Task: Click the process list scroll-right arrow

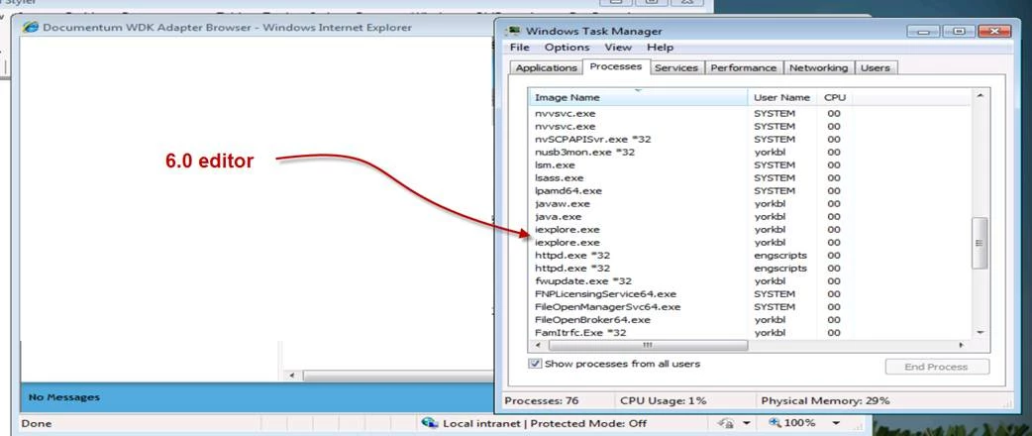Action: coord(961,345)
